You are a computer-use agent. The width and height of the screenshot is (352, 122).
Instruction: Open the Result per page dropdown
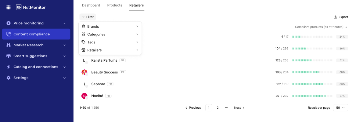tap(340, 108)
